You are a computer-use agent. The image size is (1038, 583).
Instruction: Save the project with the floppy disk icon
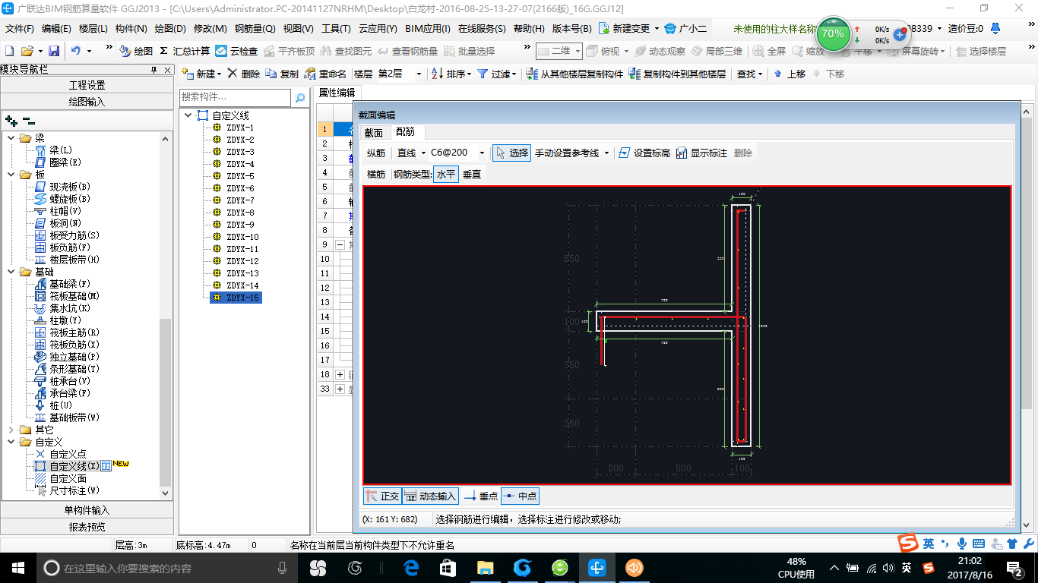(x=54, y=51)
